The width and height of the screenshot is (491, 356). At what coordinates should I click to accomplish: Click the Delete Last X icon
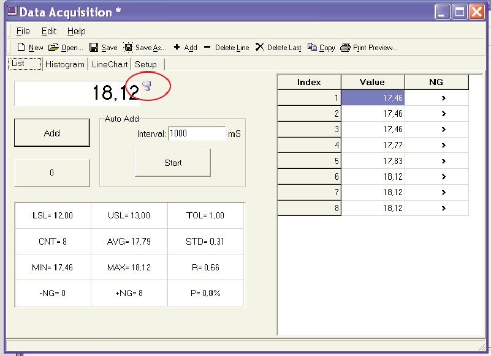point(260,47)
